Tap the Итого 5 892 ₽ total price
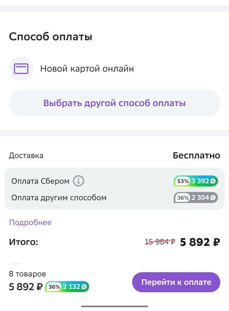 (200, 242)
